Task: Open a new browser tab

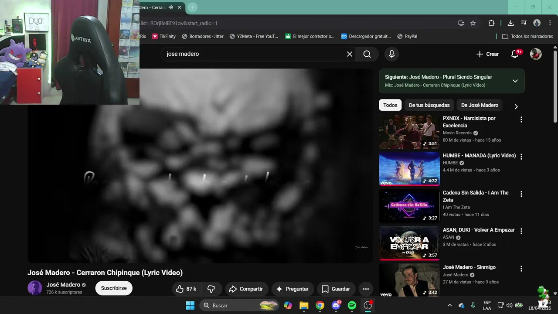Action: point(192,7)
